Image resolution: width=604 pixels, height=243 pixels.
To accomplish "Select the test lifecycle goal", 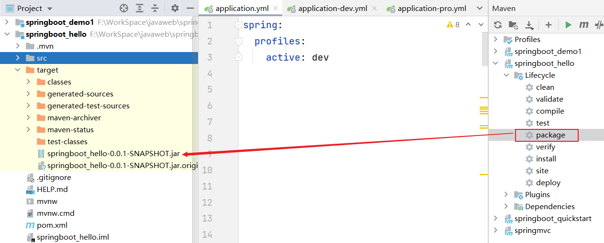I will click(x=543, y=123).
